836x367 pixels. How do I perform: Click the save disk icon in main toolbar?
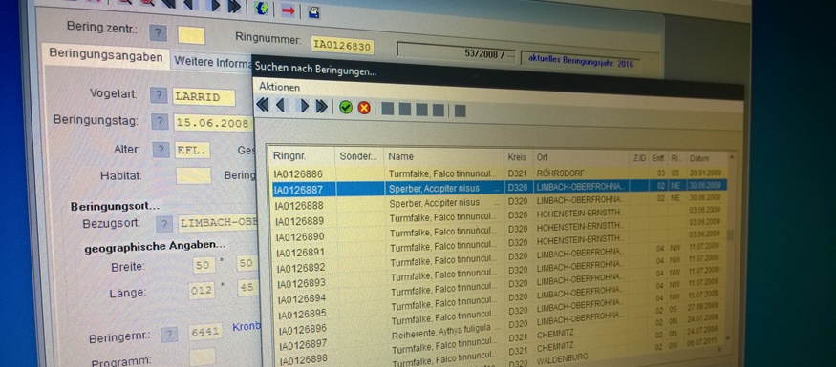314,11
